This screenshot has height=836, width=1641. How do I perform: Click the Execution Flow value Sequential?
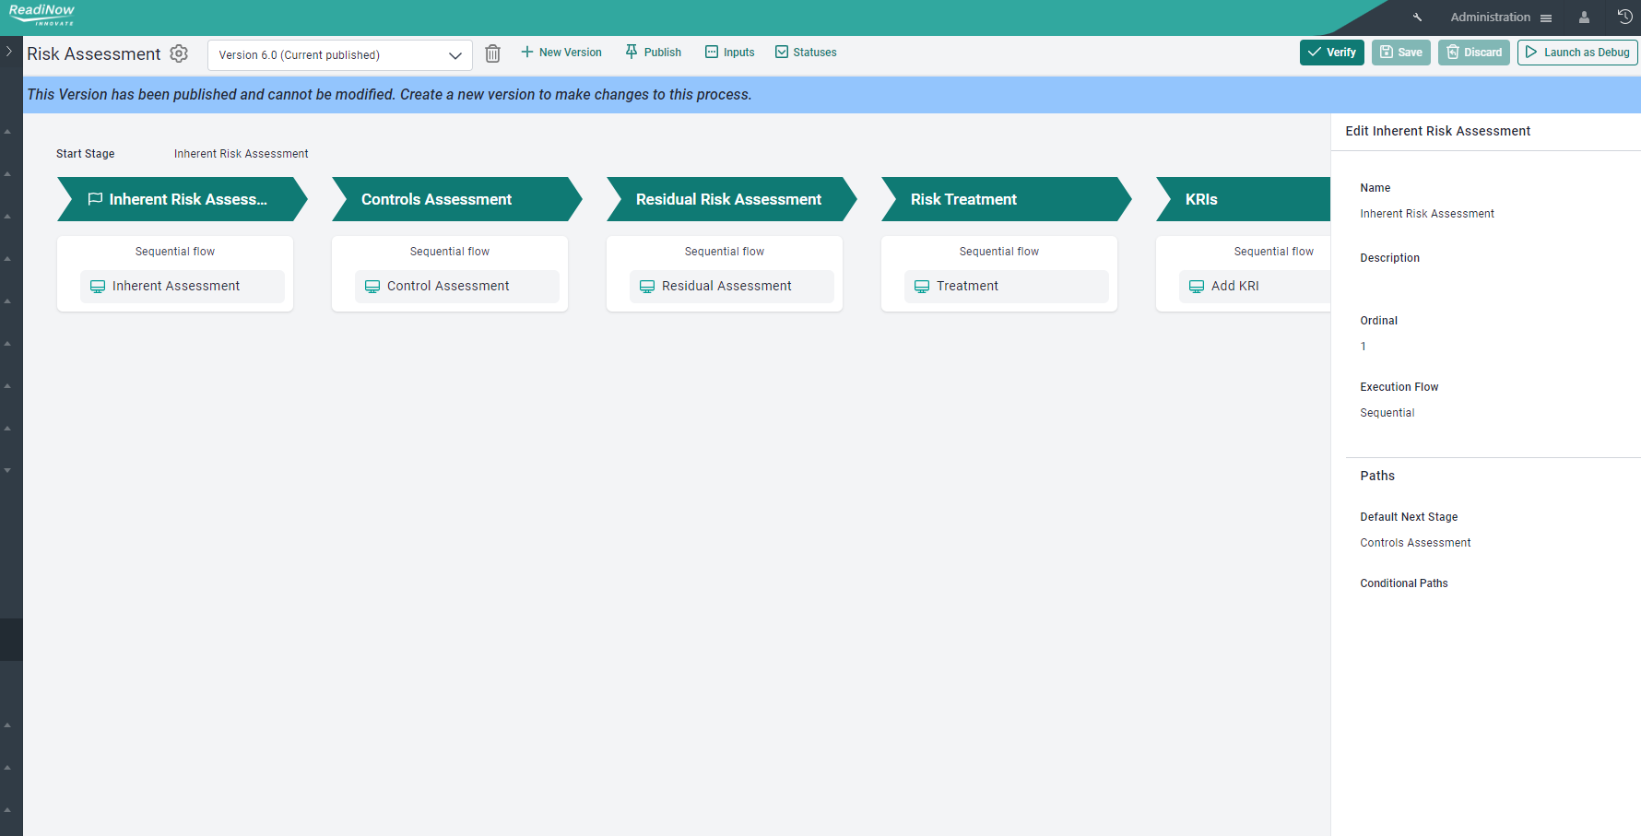(1387, 413)
